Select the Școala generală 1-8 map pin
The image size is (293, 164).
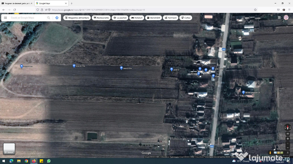tap(243, 92)
